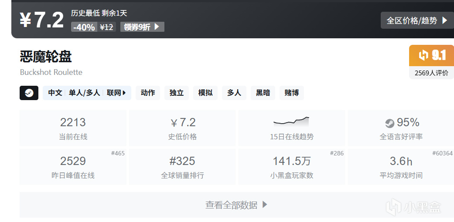
Task: Click the Xiaoheihe 9.1 score badge
Action: pyautogui.click(x=431, y=56)
